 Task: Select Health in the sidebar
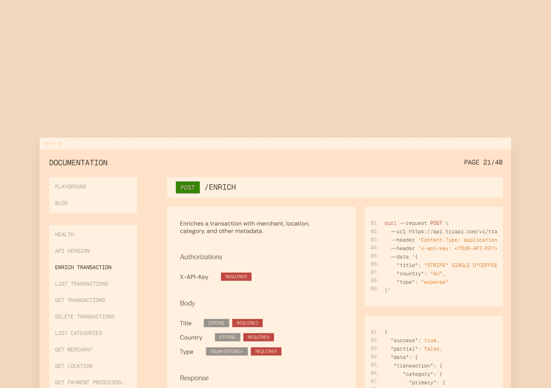click(64, 234)
